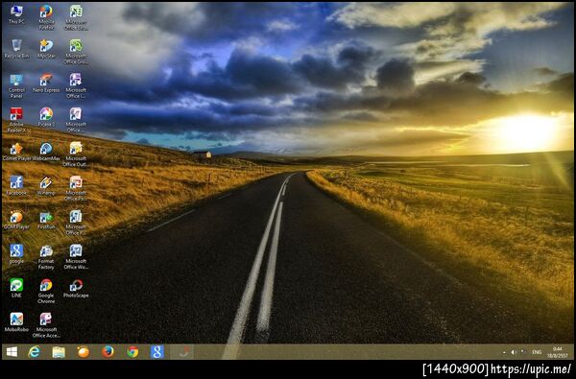This screenshot has width=576, height=379.
Task: Open the google desktop shortcut
Action: 16,254
